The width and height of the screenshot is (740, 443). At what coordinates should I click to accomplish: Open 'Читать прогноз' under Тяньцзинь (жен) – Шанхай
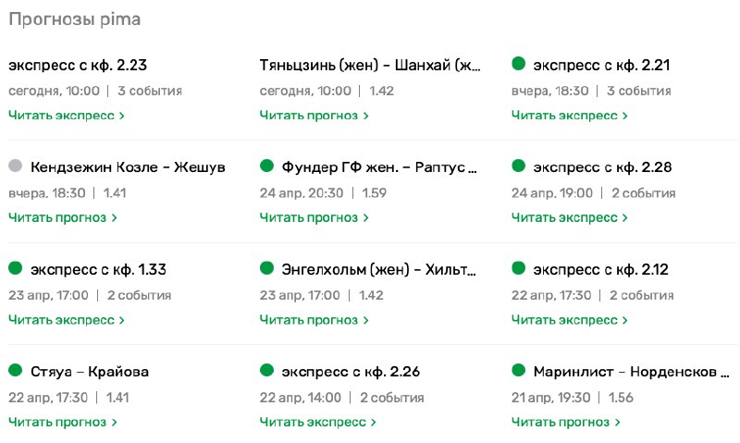tap(314, 116)
